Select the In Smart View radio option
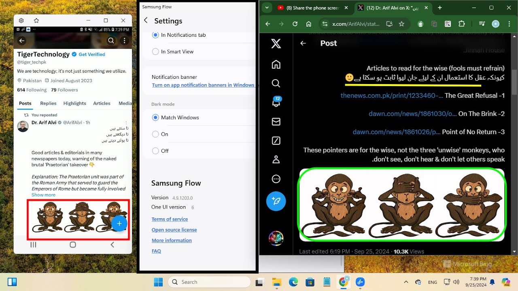 tap(155, 52)
